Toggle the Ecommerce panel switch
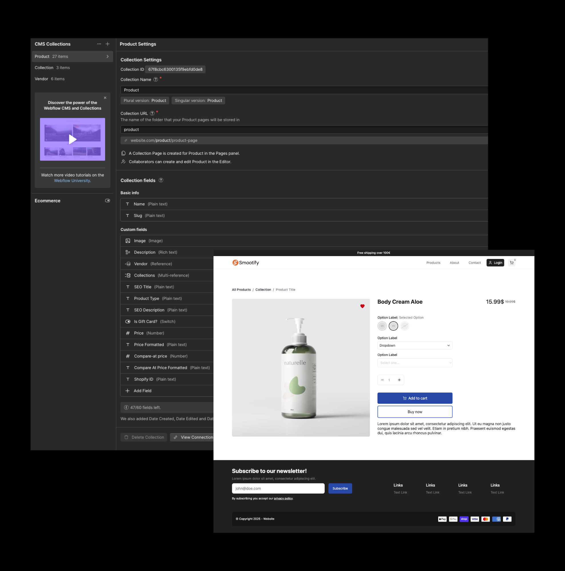 tap(108, 201)
